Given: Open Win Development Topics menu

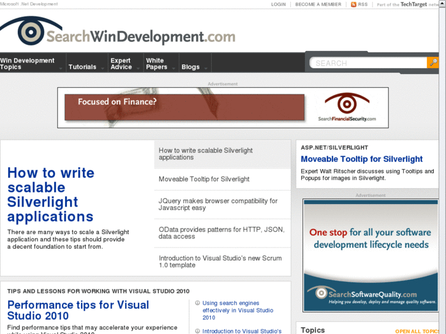Looking at the screenshot, I should tap(27, 64).
